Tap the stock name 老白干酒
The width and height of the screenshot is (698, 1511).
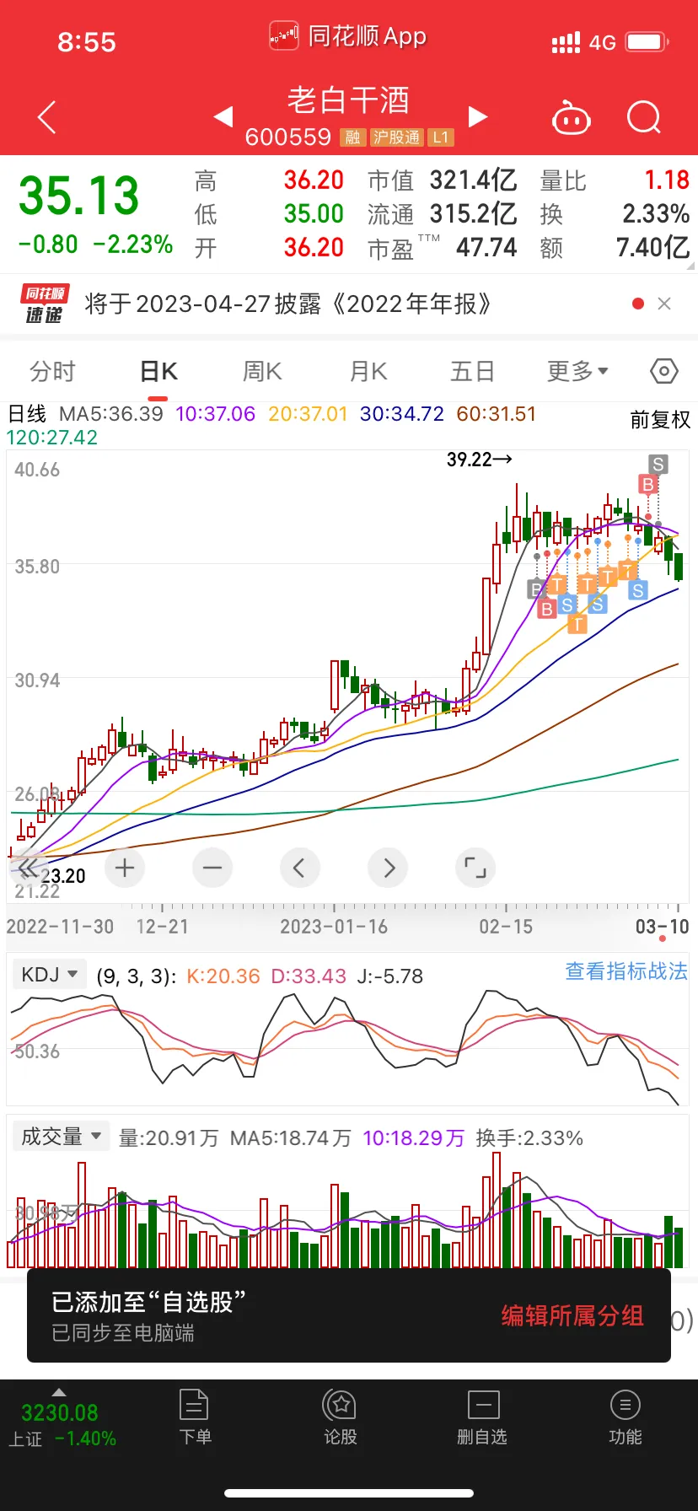point(348,100)
